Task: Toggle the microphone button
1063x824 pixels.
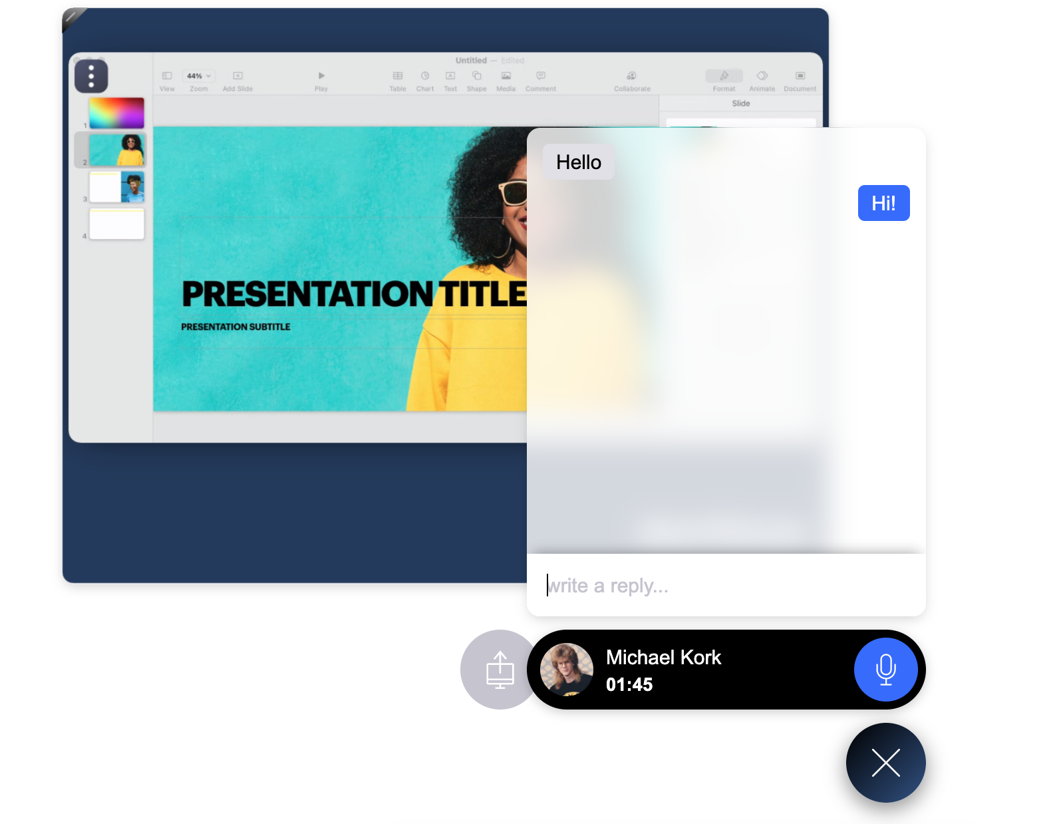Action: [x=885, y=670]
